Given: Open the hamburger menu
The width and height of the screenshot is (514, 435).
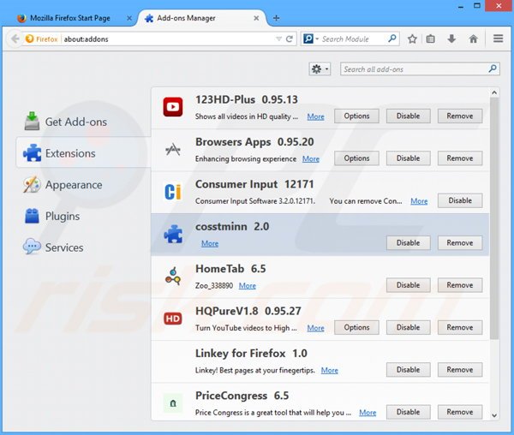Looking at the screenshot, I should [499, 39].
